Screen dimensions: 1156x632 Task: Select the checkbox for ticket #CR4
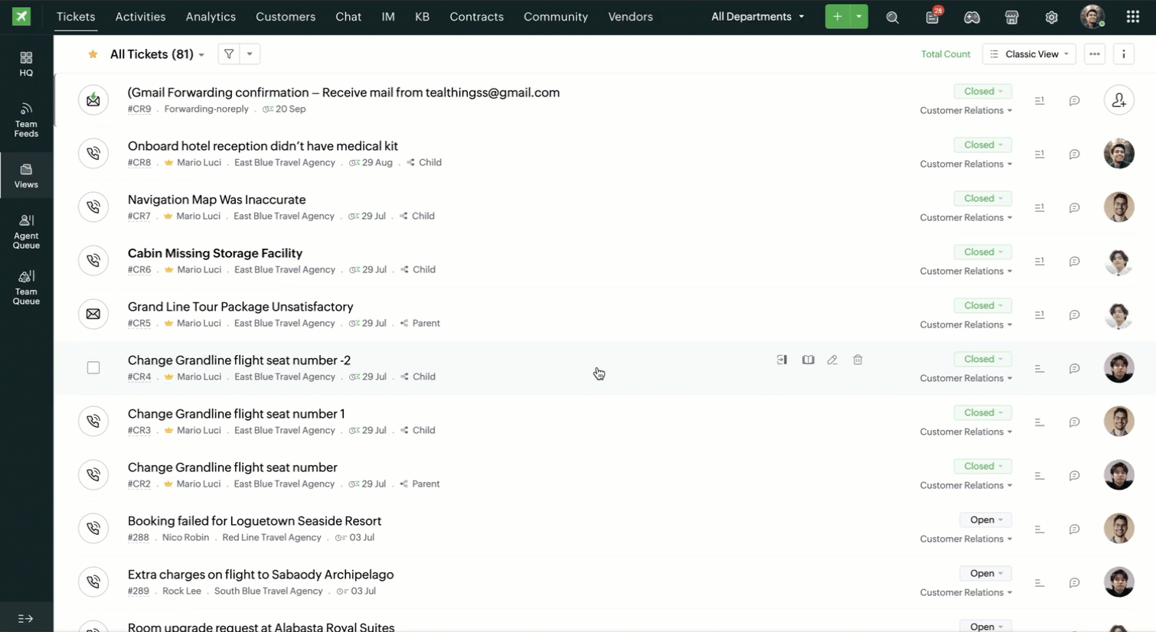coord(93,368)
